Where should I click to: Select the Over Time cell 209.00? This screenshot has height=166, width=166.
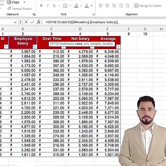tap(52, 117)
